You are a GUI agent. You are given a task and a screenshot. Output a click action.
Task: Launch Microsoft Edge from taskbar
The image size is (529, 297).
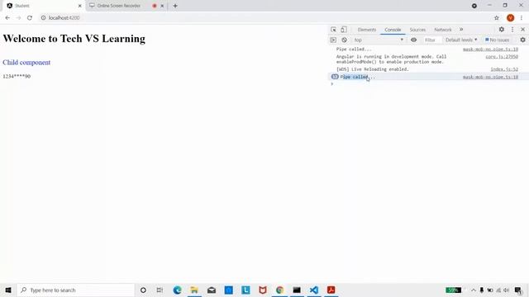(x=177, y=290)
